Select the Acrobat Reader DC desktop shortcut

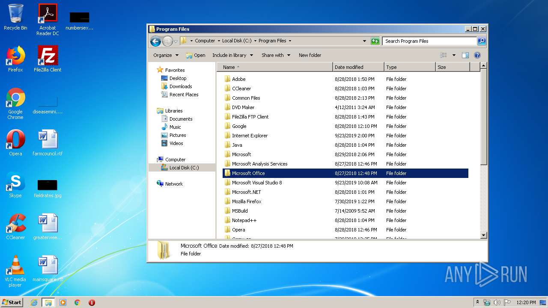point(48,20)
